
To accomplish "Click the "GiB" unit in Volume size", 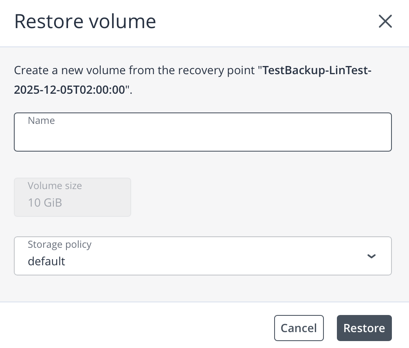I will (53, 203).
